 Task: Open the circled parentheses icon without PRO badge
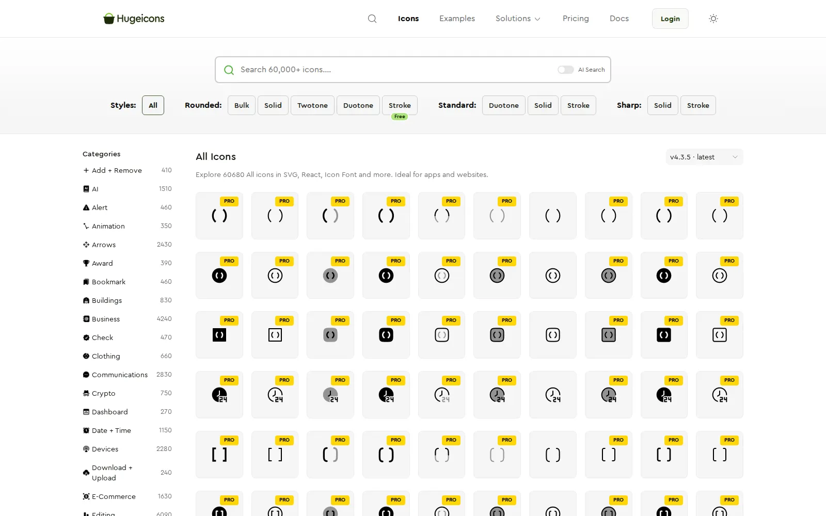[x=553, y=276]
